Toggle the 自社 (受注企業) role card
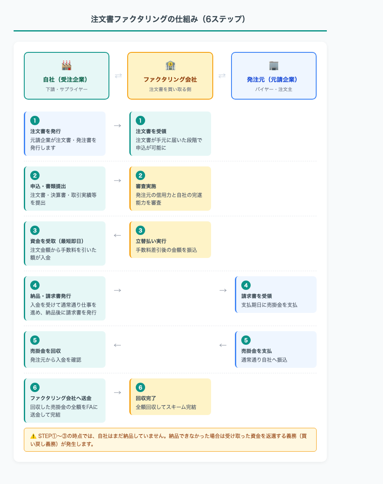383x484 pixels. pos(66,75)
